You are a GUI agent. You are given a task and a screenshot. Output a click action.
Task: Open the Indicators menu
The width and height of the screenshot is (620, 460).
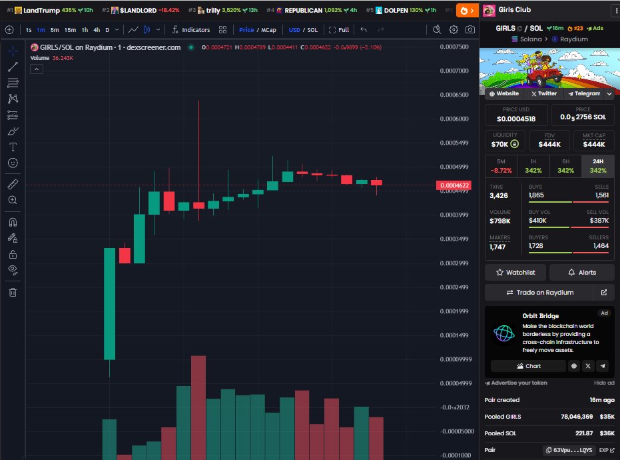tap(191, 30)
